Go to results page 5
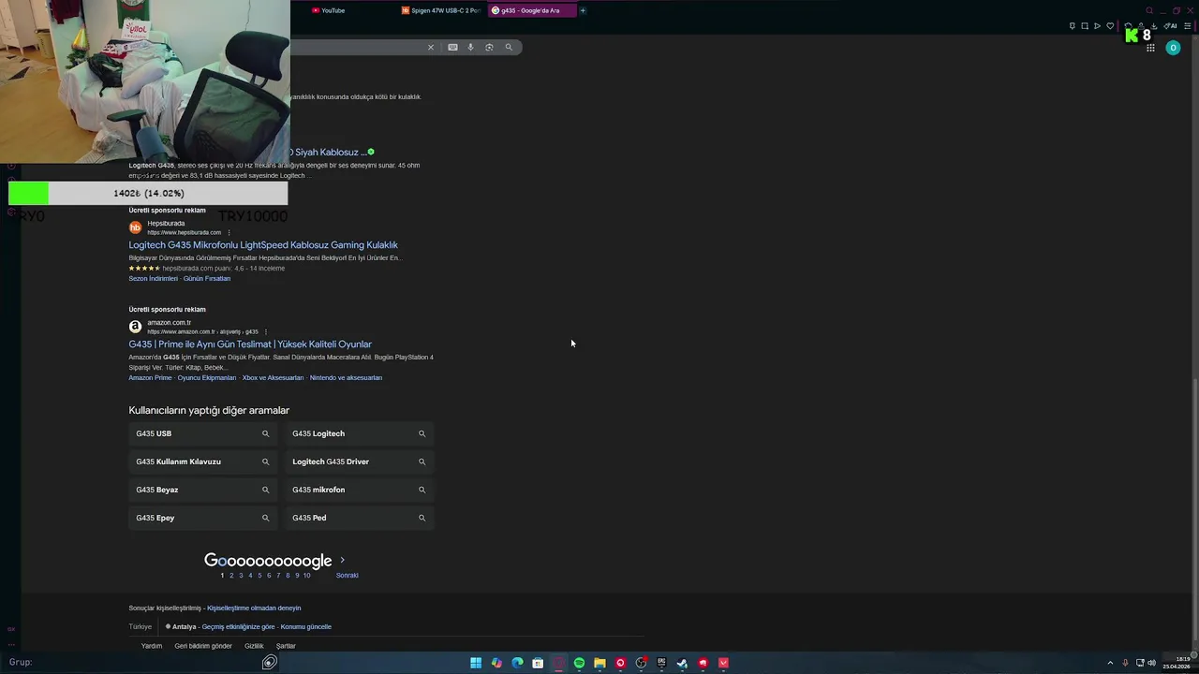The height and width of the screenshot is (674, 1199). 259,576
